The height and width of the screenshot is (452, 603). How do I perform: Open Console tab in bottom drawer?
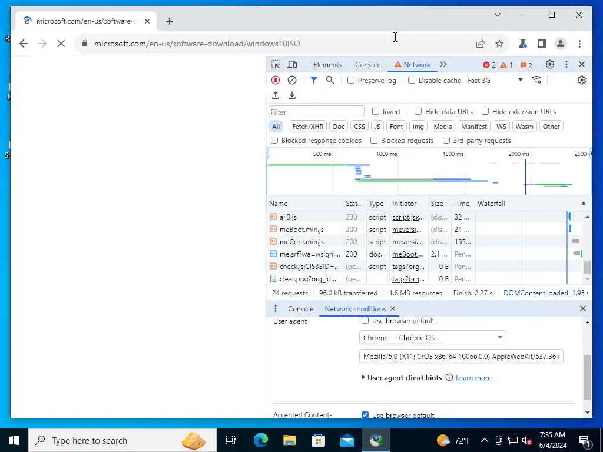(300, 308)
